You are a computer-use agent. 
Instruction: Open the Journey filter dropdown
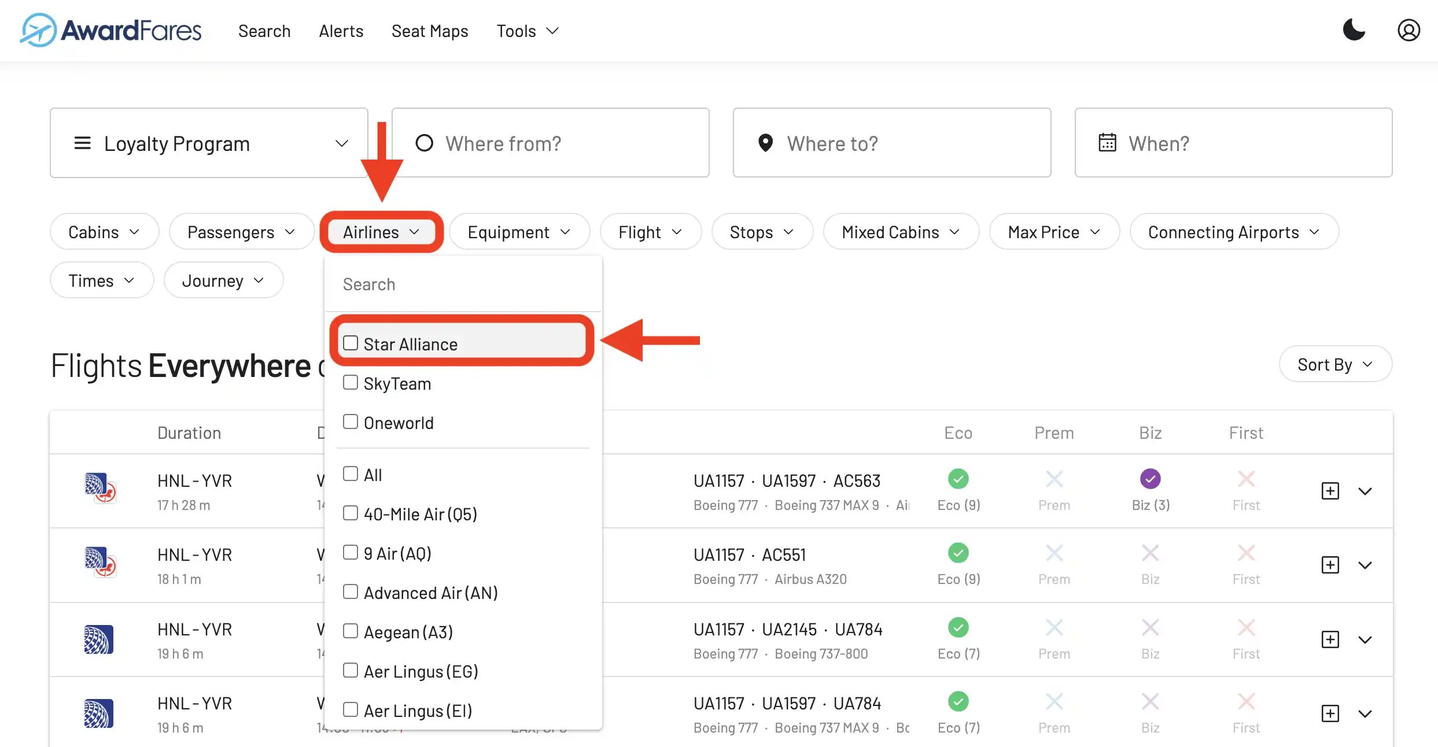(x=223, y=280)
